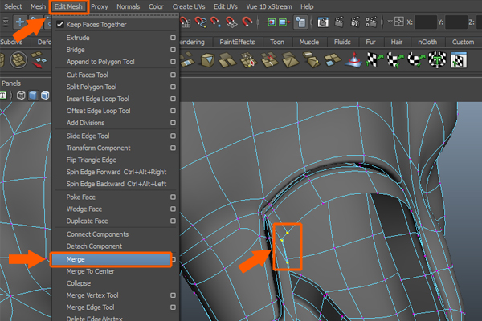The height and width of the screenshot is (321, 482).
Task: Open the Normals menu
Action: 129,6
